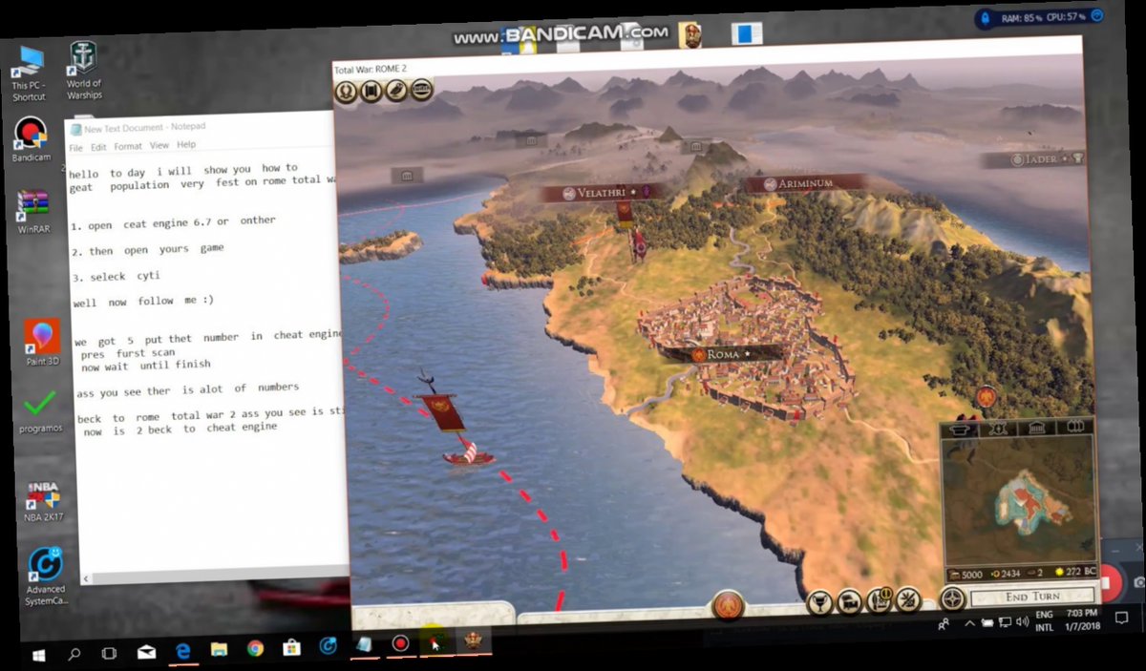Viewport: 1146px width, 671px height.
Task: Open Notepad File menu
Action: pyautogui.click(x=75, y=148)
